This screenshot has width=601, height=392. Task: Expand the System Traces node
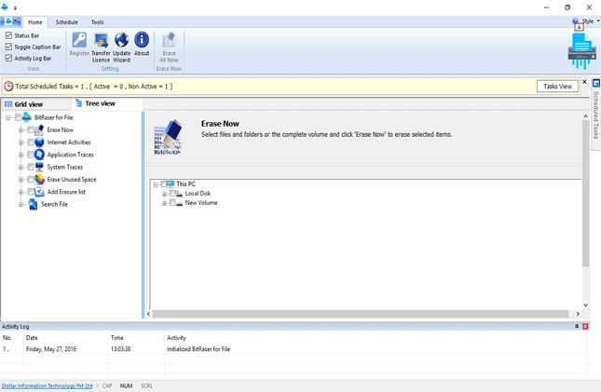click(x=21, y=167)
